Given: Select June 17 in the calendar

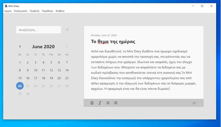Looking at the screenshot, I should 36,78.
